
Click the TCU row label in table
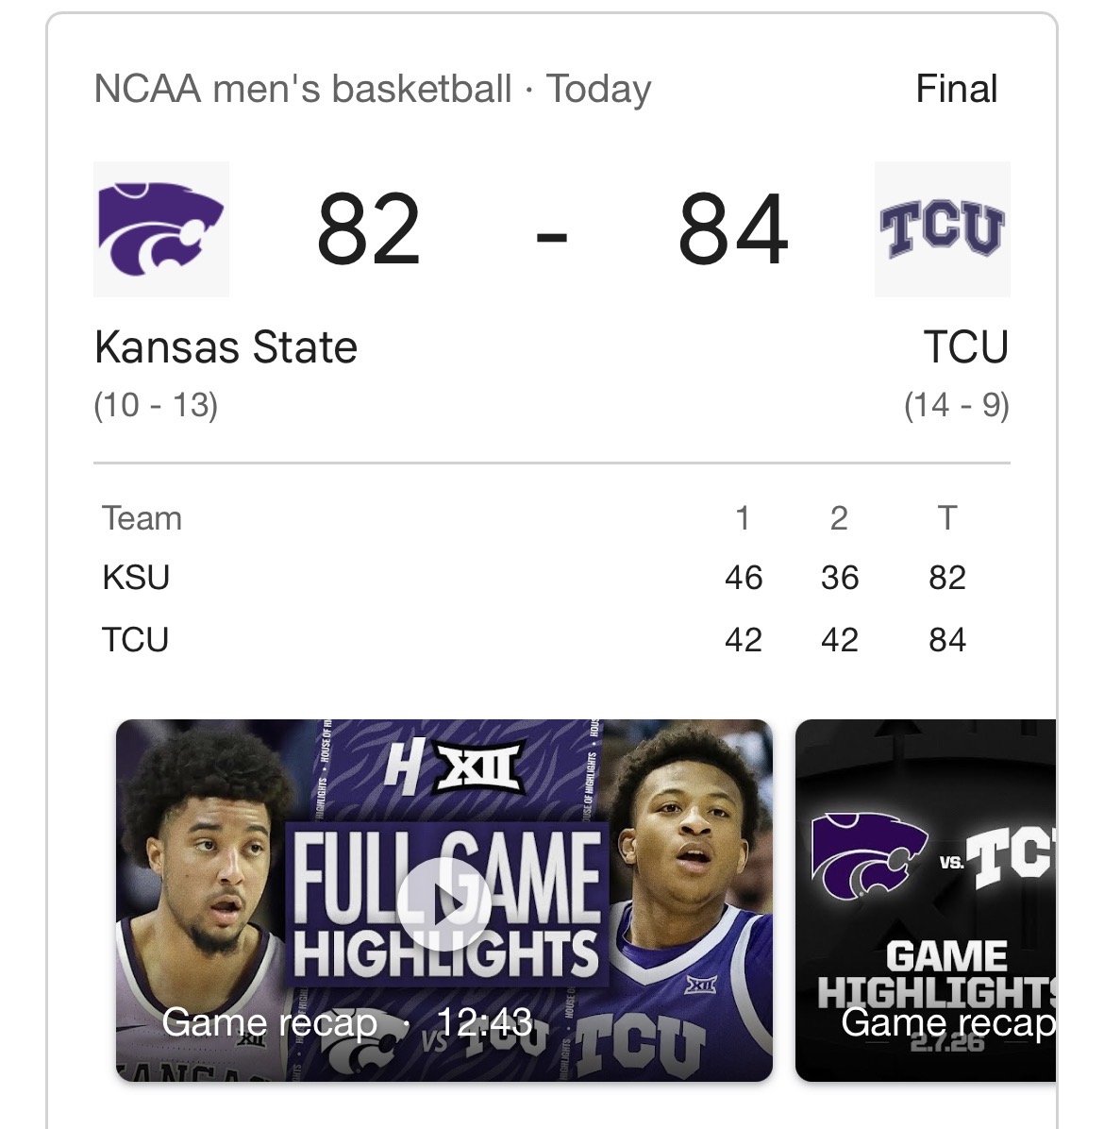coord(136,640)
